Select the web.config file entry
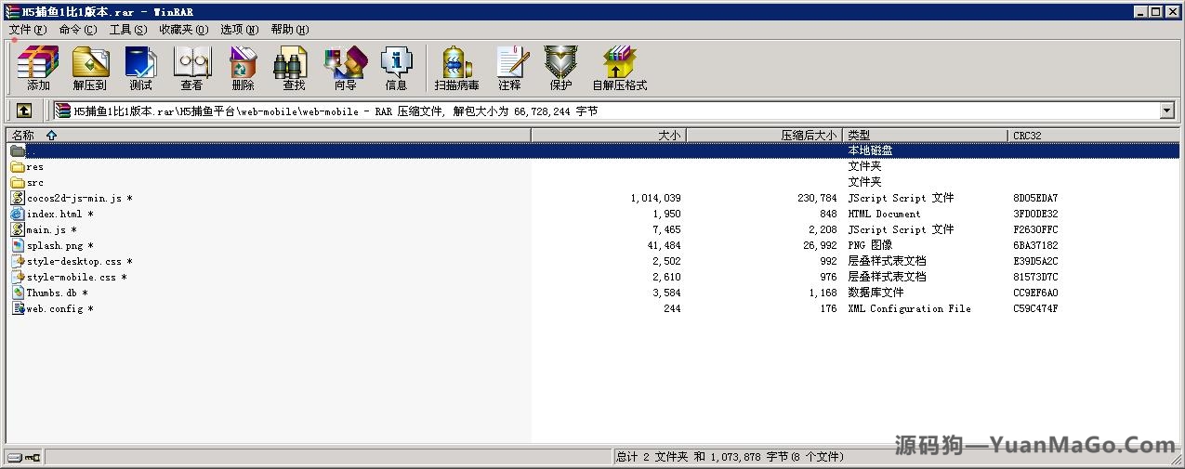 (x=54, y=309)
